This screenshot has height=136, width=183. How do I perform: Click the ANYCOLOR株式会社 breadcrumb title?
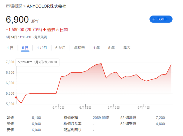(x=46, y=6)
